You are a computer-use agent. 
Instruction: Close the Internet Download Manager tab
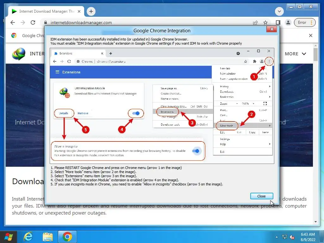[x=79, y=11]
